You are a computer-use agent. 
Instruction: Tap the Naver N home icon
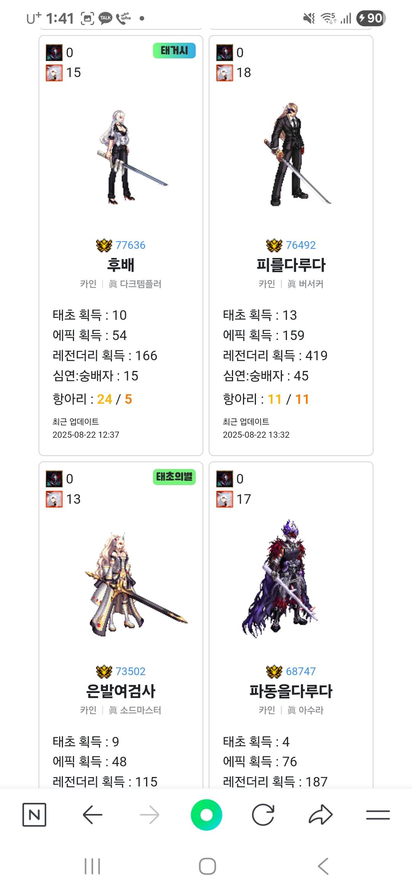point(34,815)
